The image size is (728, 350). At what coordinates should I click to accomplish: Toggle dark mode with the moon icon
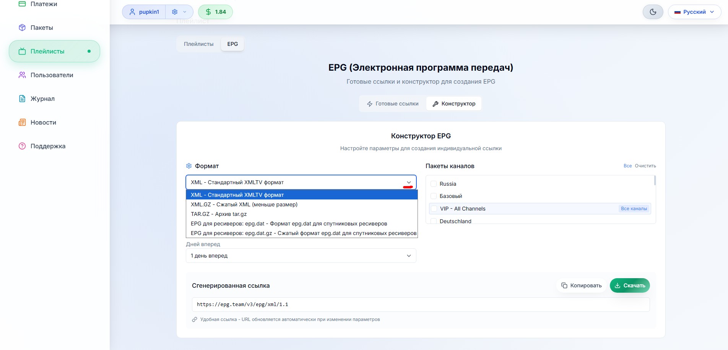(653, 12)
